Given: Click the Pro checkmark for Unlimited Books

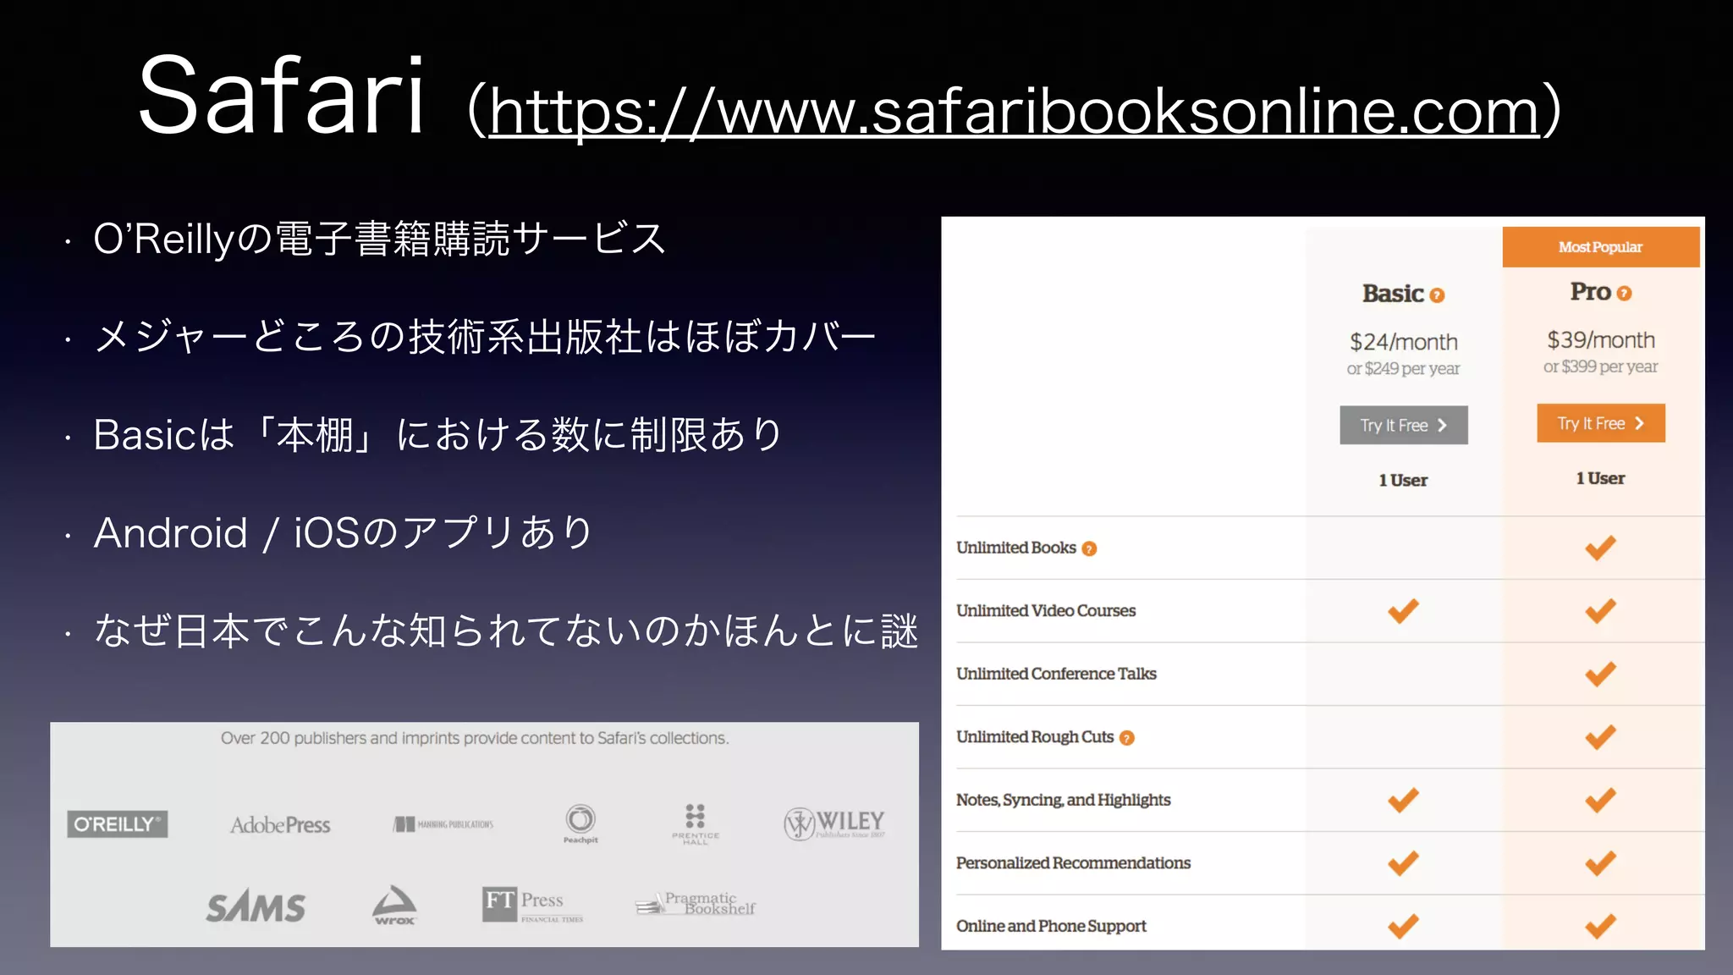Looking at the screenshot, I should tap(1600, 548).
